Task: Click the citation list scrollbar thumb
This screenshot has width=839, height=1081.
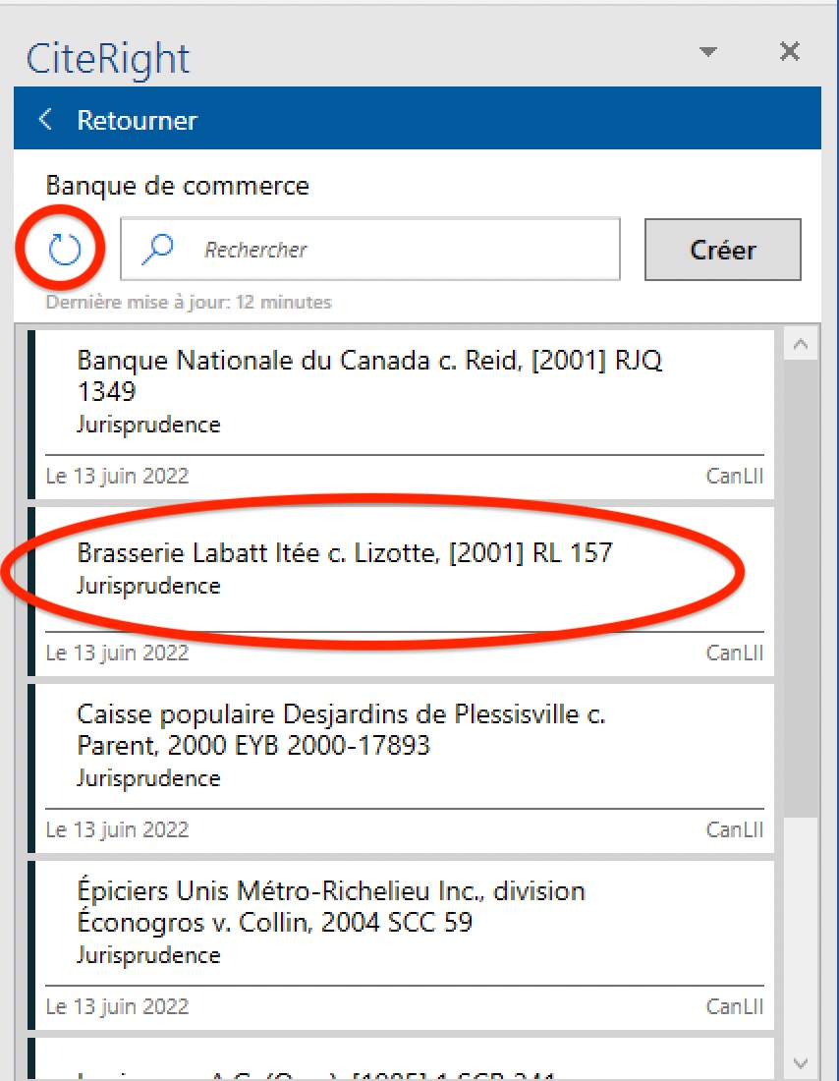Action: [801, 588]
